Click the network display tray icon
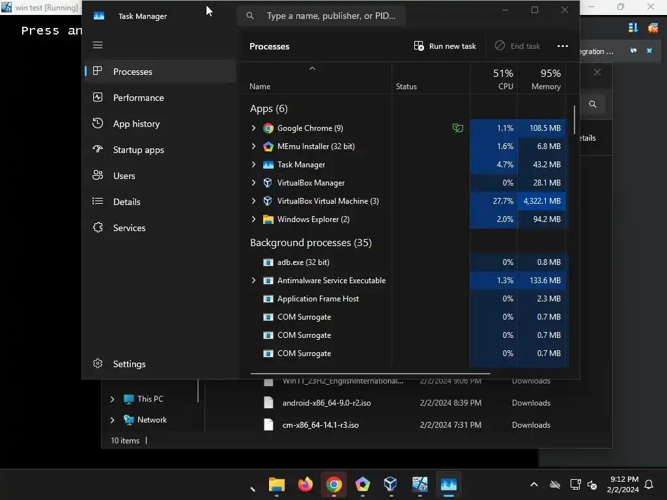This screenshot has width=667, height=500. [x=575, y=484]
